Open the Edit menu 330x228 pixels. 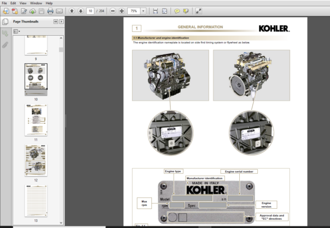(13, 3)
